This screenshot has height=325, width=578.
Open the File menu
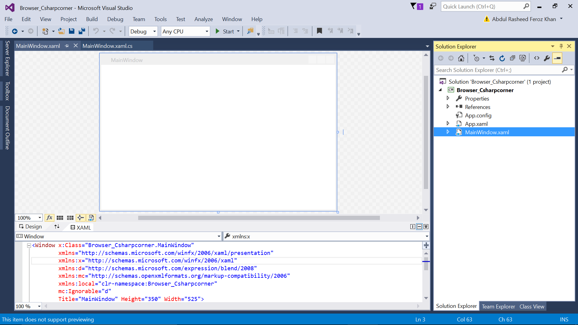tap(8, 19)
